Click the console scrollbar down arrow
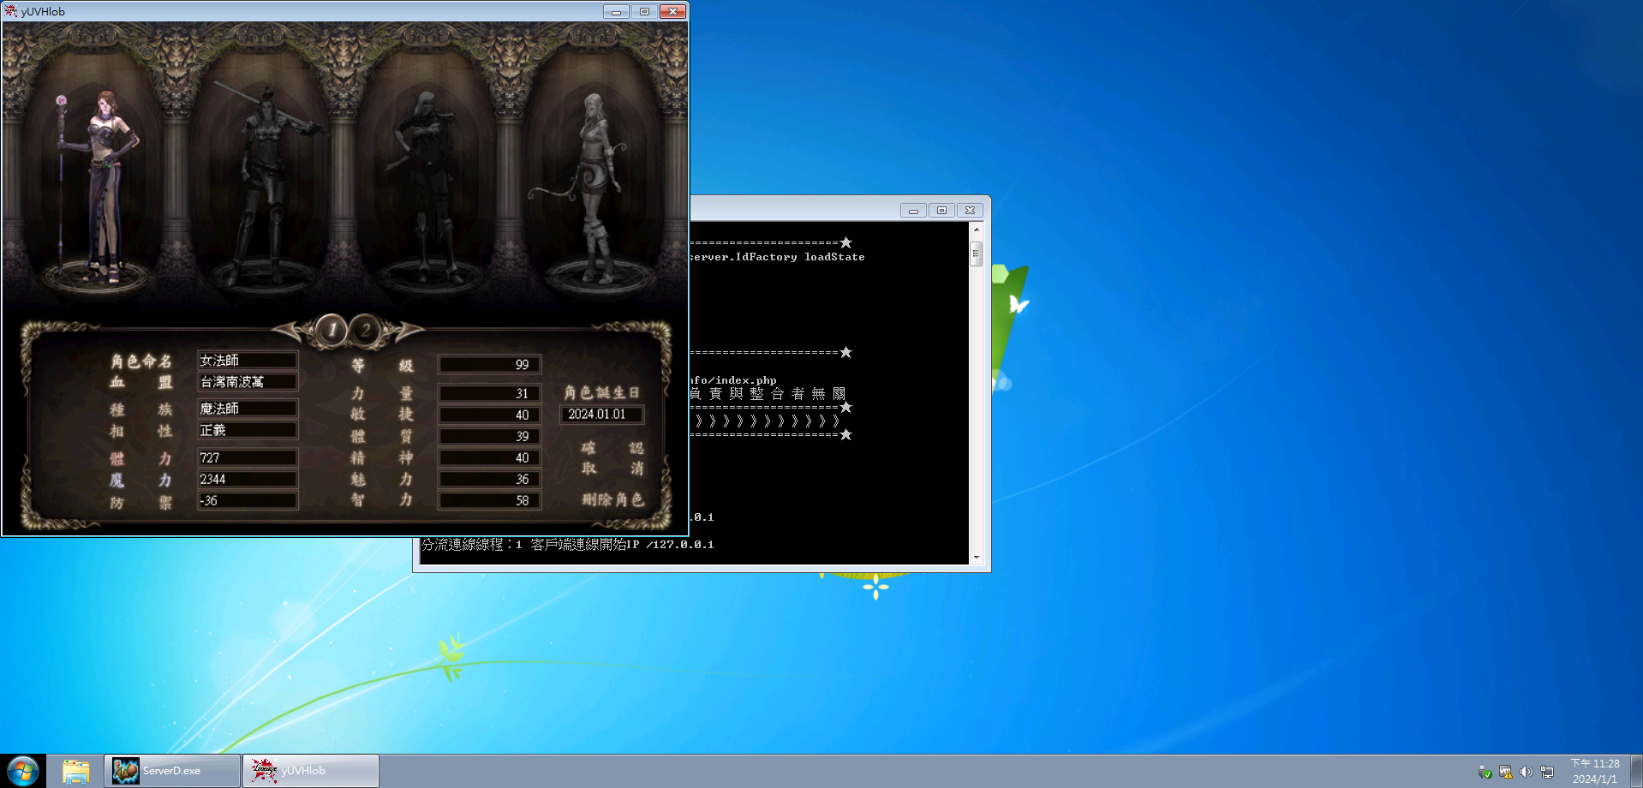This screenshot has height=788, width=1643. click(976, 558)
